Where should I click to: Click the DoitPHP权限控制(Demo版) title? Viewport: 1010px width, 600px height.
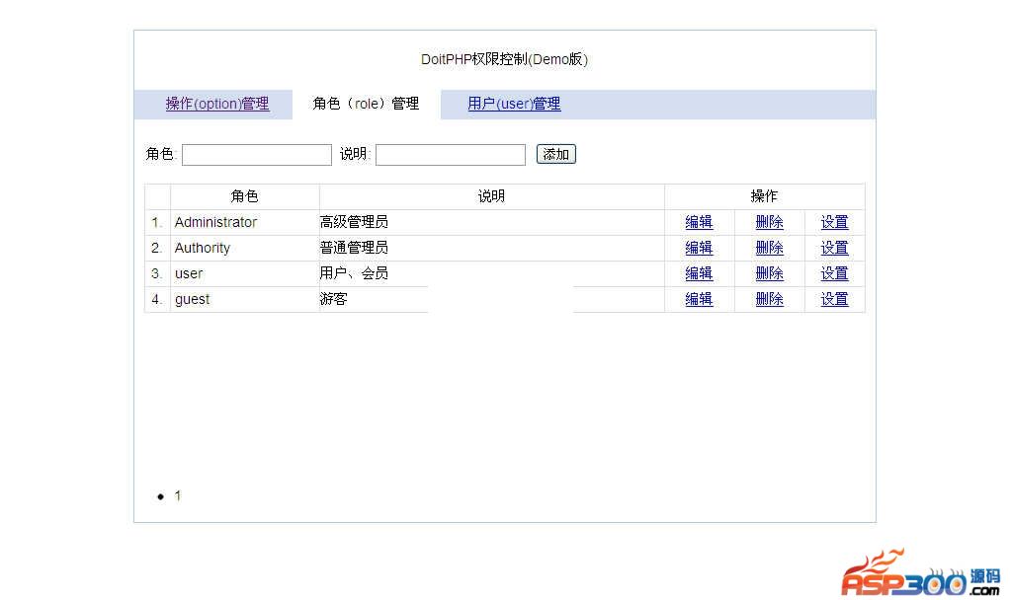[504, 59]
